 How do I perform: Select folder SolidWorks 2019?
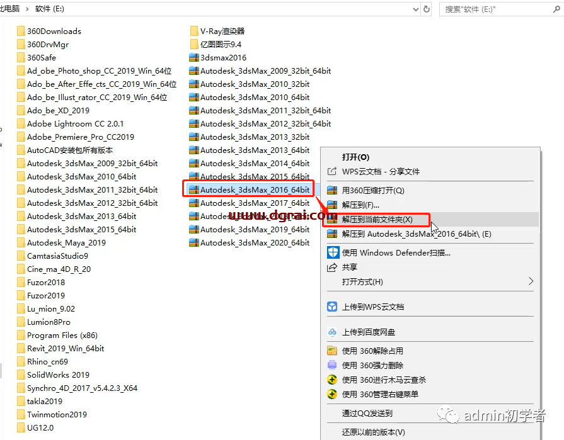pos(58,375)
